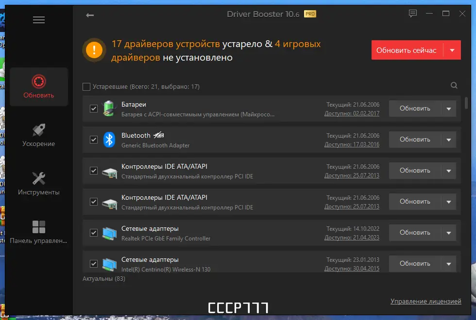
Task: Click Текущий: 14.10.2022 date text
Action: tap(353, 229)
